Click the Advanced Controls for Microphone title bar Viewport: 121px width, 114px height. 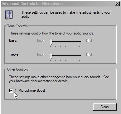[58, 4]
